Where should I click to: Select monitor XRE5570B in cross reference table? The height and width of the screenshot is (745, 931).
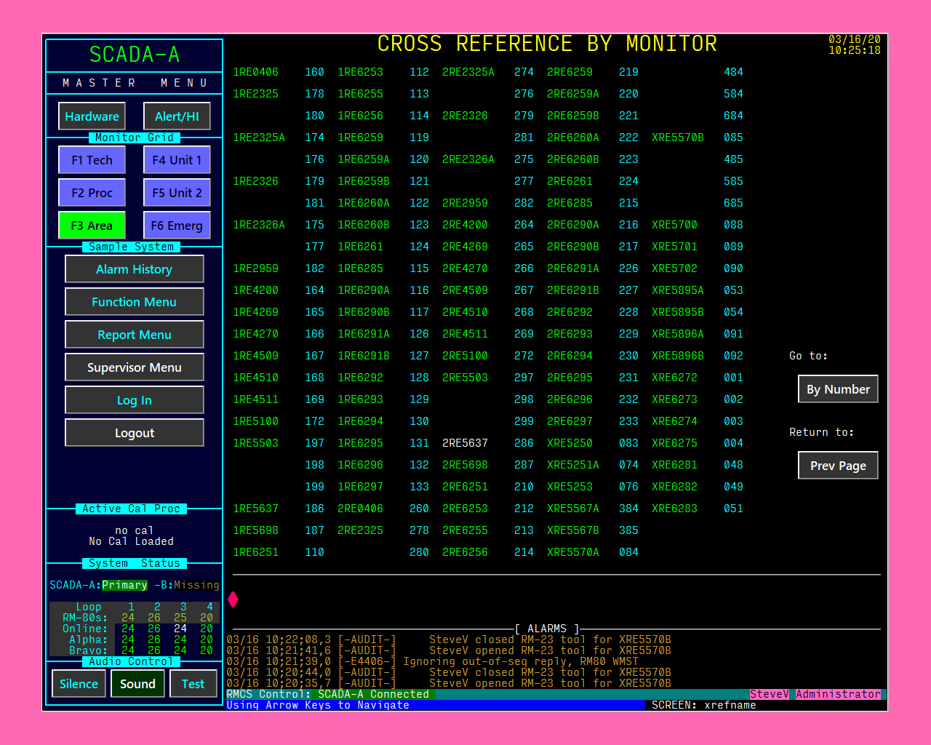coord(678,138)
